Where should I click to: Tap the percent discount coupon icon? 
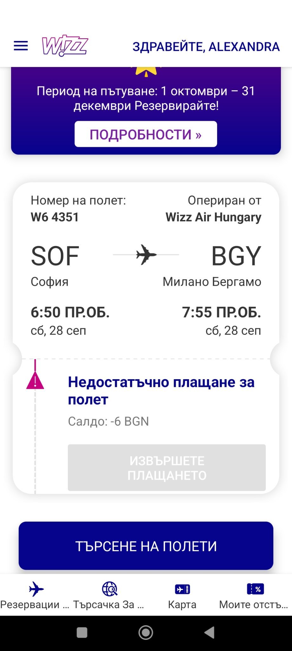[255, 589]
